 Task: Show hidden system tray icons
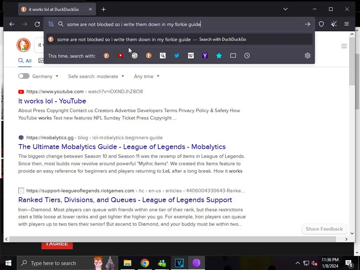point(297,263)
